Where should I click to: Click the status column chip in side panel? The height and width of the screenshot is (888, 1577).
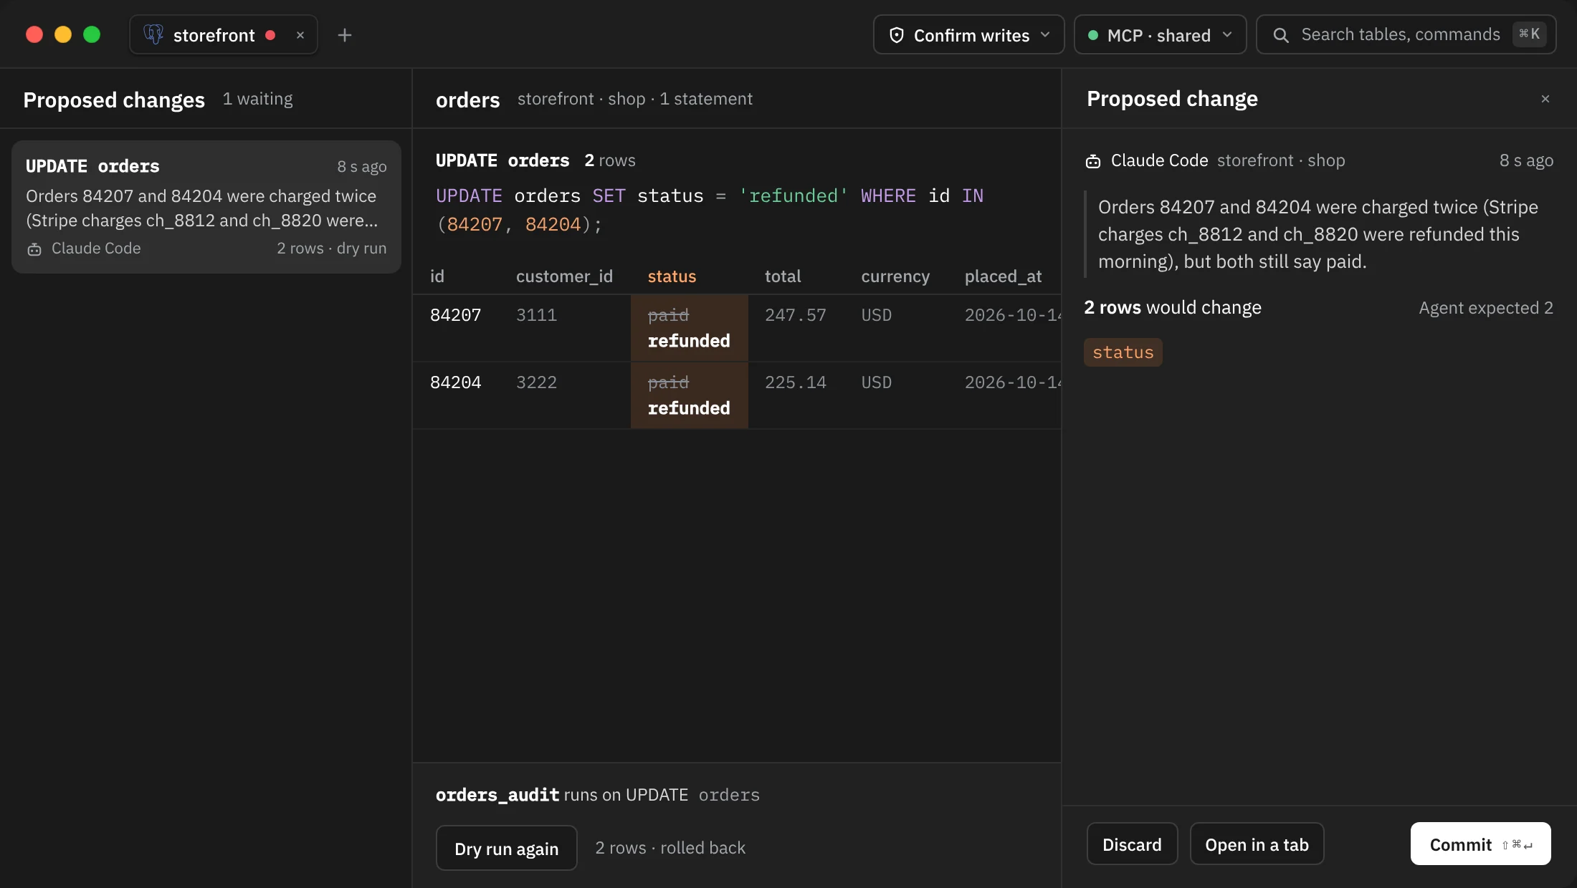(1123, 352)
